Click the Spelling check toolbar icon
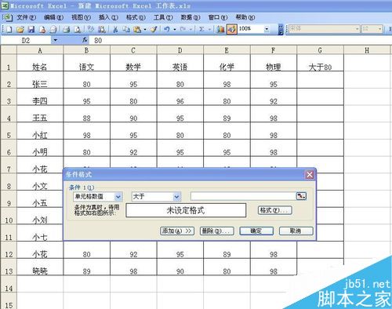 pos(91,29)
